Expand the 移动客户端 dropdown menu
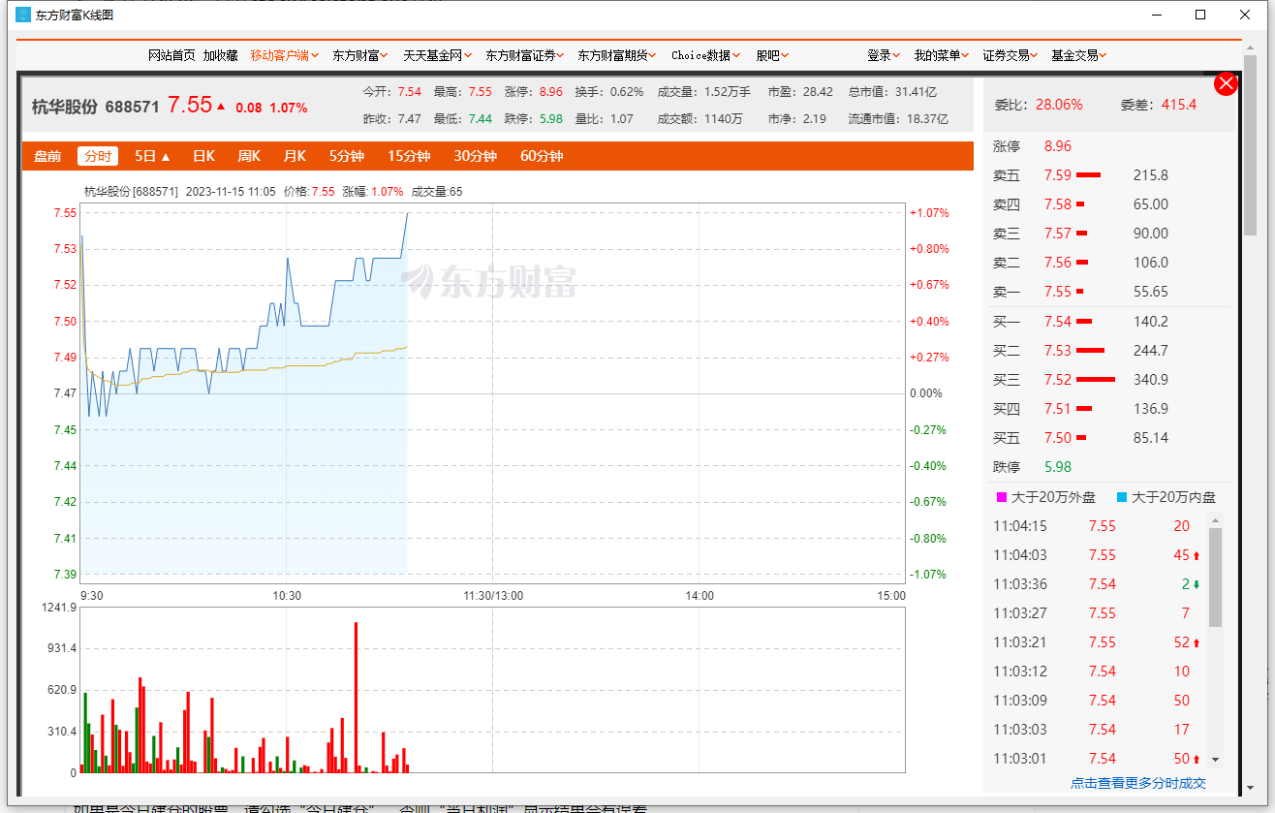This screenshot has width=1275, height=813. [x=284, y=55]
